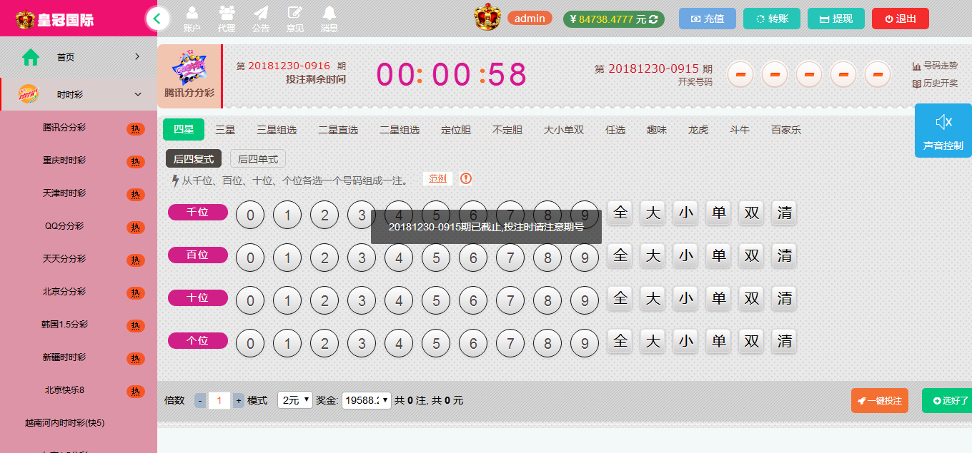The image size is (972, 453).
Task: Click the 充值 recharge button
Action: [x=706, y=19]
